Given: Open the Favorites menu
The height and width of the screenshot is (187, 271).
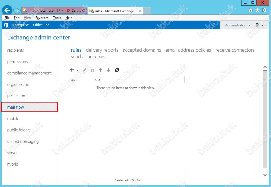Looking at the screenshot, I should point(42,18).
